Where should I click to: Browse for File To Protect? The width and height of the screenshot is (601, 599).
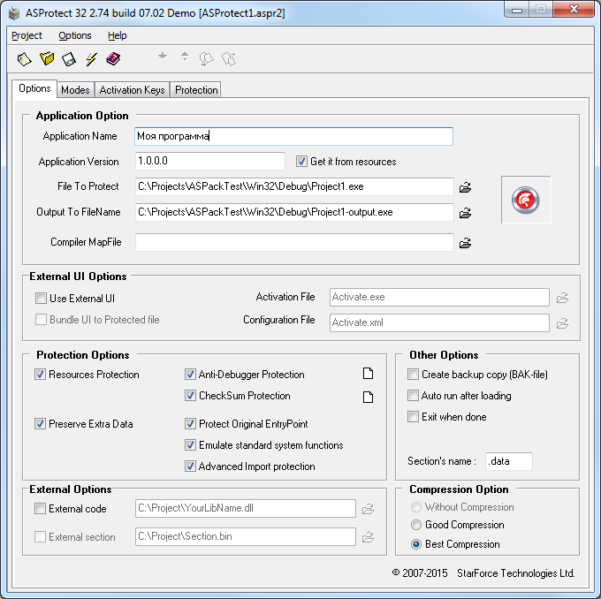(x=465, y=187)
